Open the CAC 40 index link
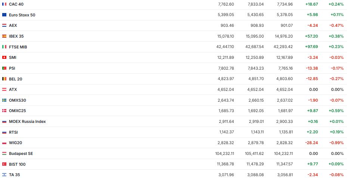 click(16, 4)
